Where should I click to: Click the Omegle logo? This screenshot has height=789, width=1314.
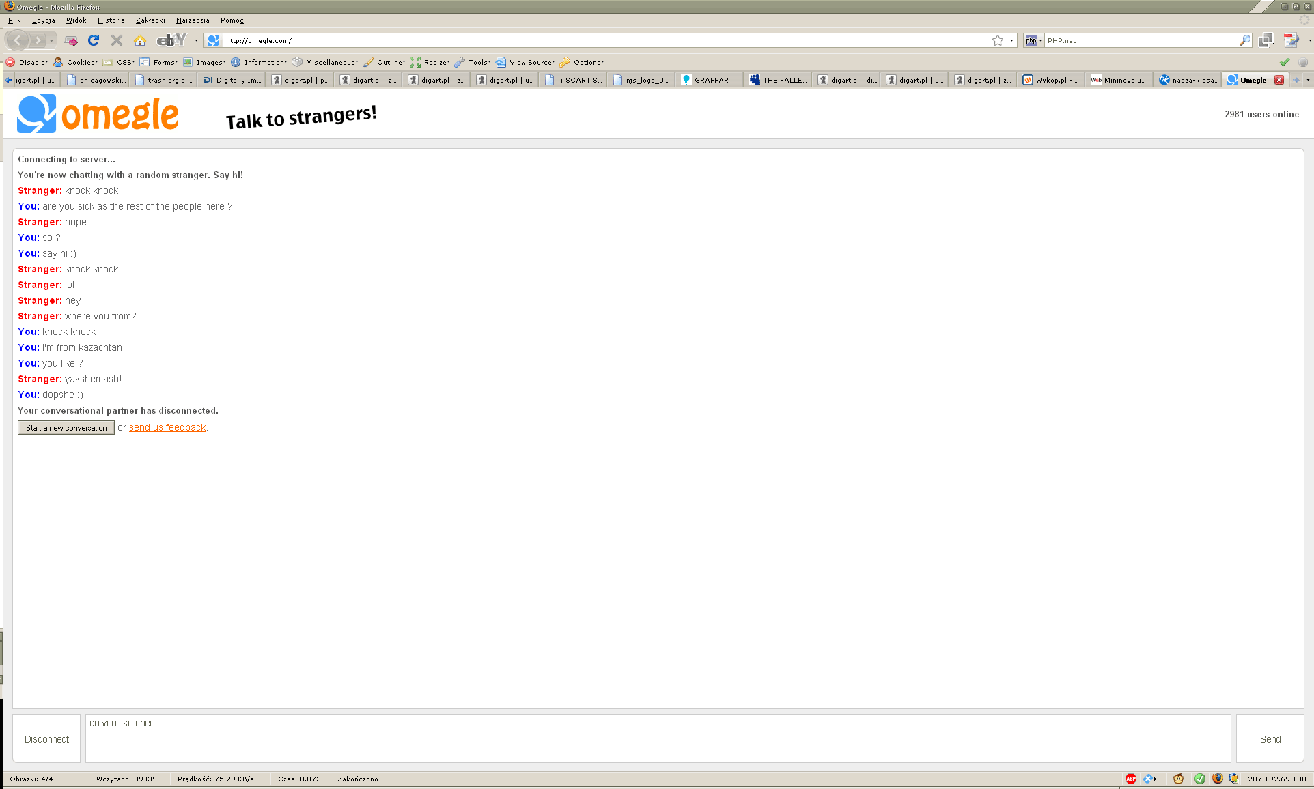tap(98, 114)
